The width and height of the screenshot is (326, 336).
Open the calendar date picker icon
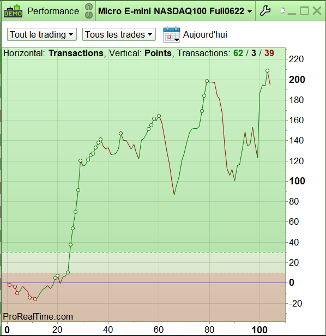pyautogui.click(x=172, y=34)
